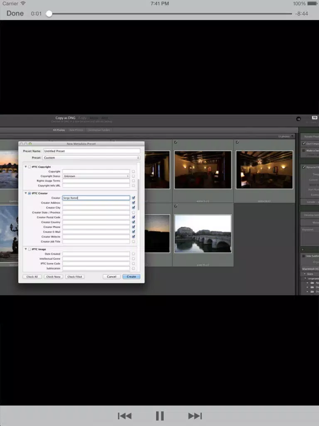319x426 pixels.
Task: Uncheck the Creator Country checkbox
Action: (133, 222)
